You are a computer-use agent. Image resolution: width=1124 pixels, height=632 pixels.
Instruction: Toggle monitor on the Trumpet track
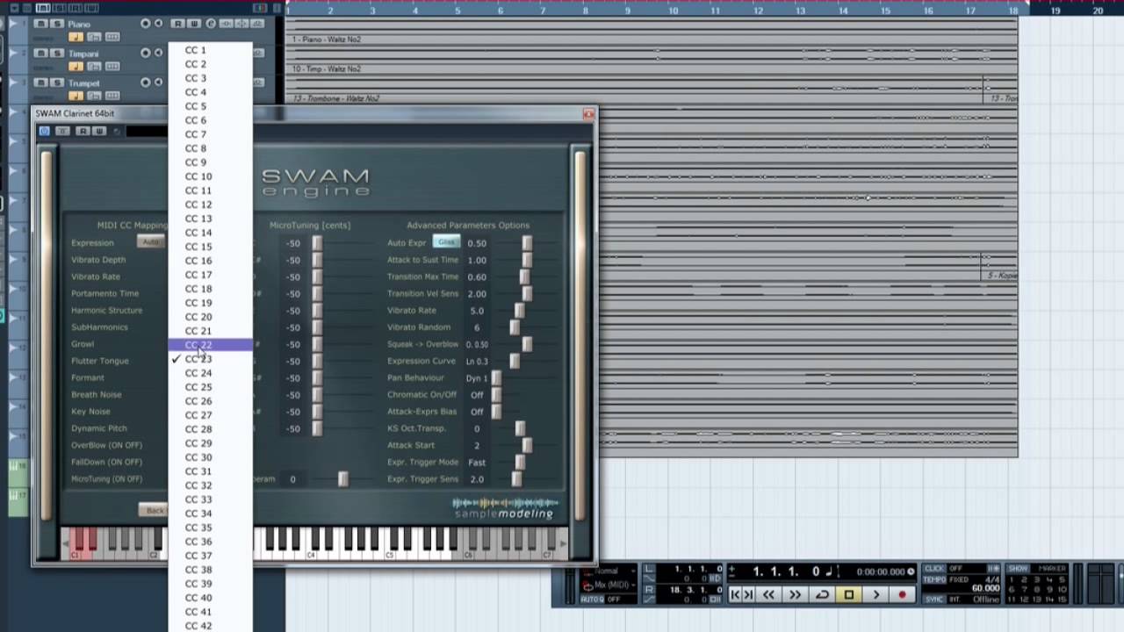(158, 83)
